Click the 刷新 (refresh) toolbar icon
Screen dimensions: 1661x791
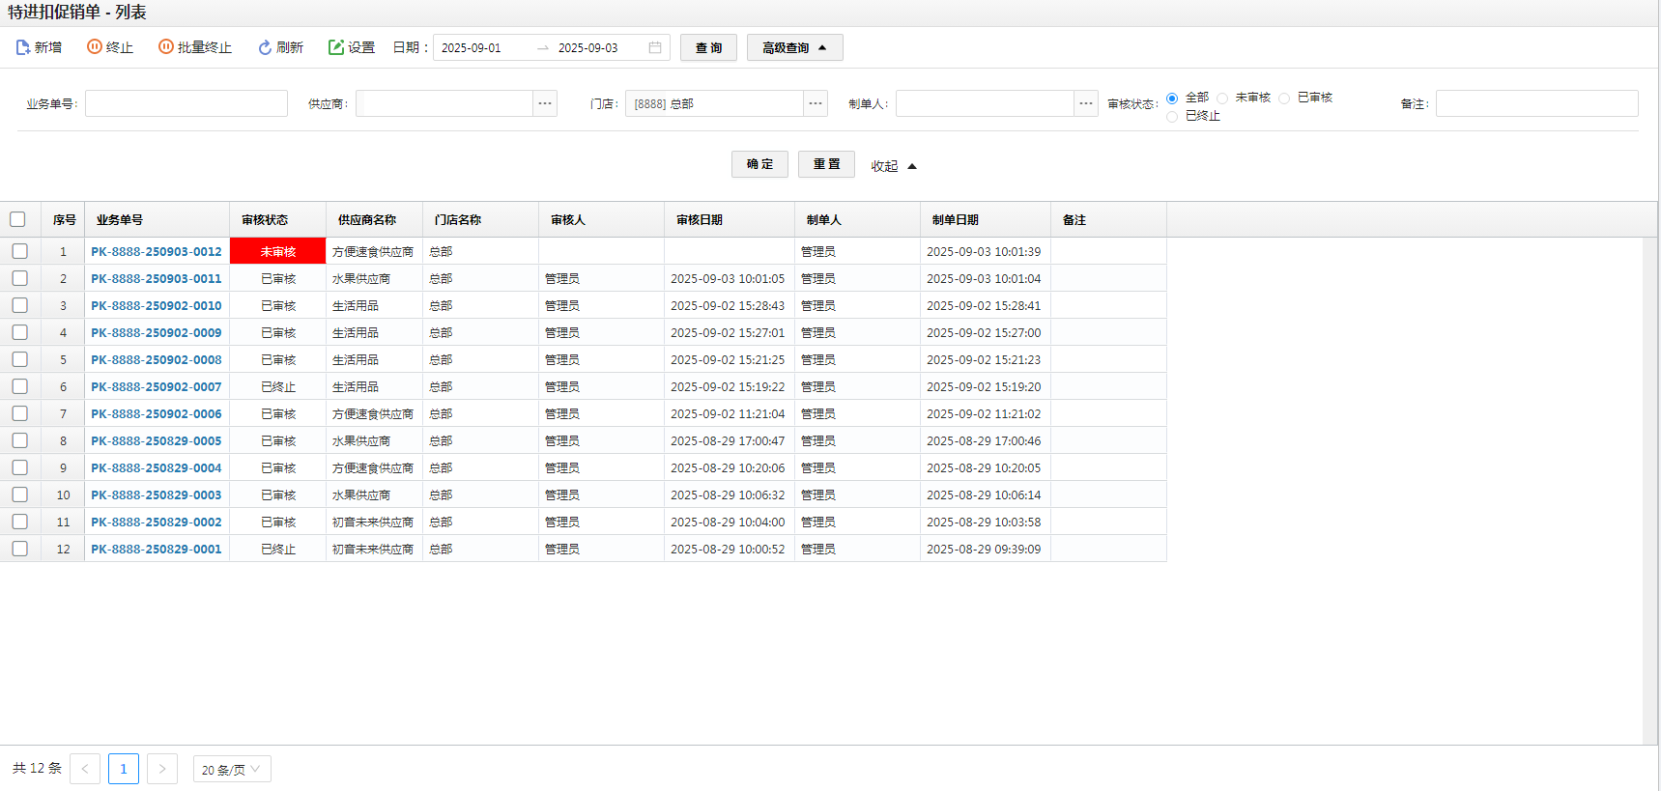[265, 47]
